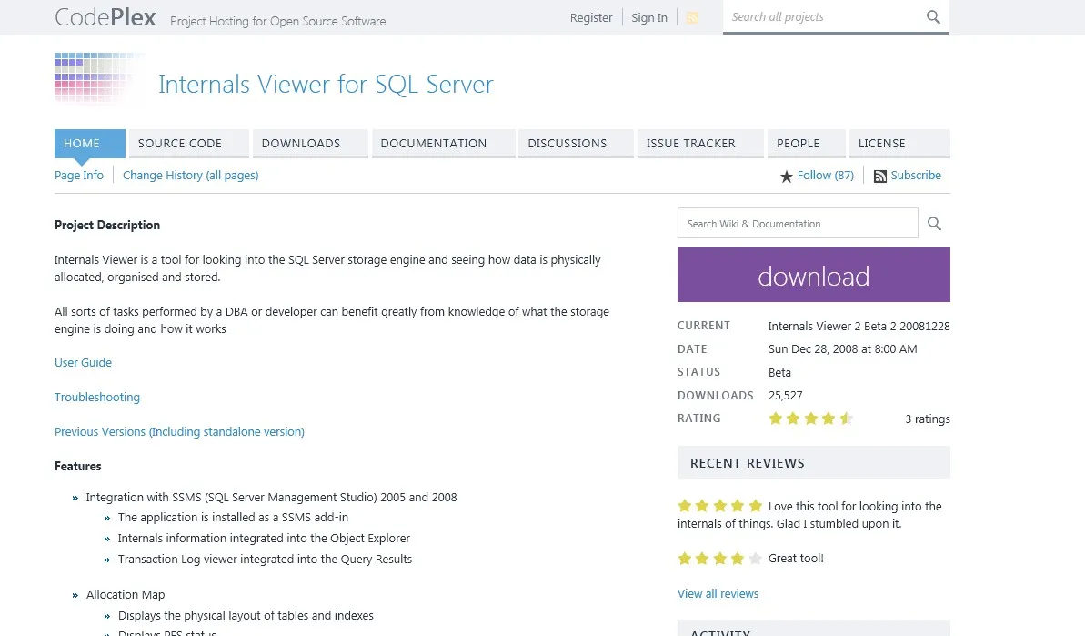Click the magnifier icon in top search bar
This screenshot has height=636, width=1085.
coord(933,17)
